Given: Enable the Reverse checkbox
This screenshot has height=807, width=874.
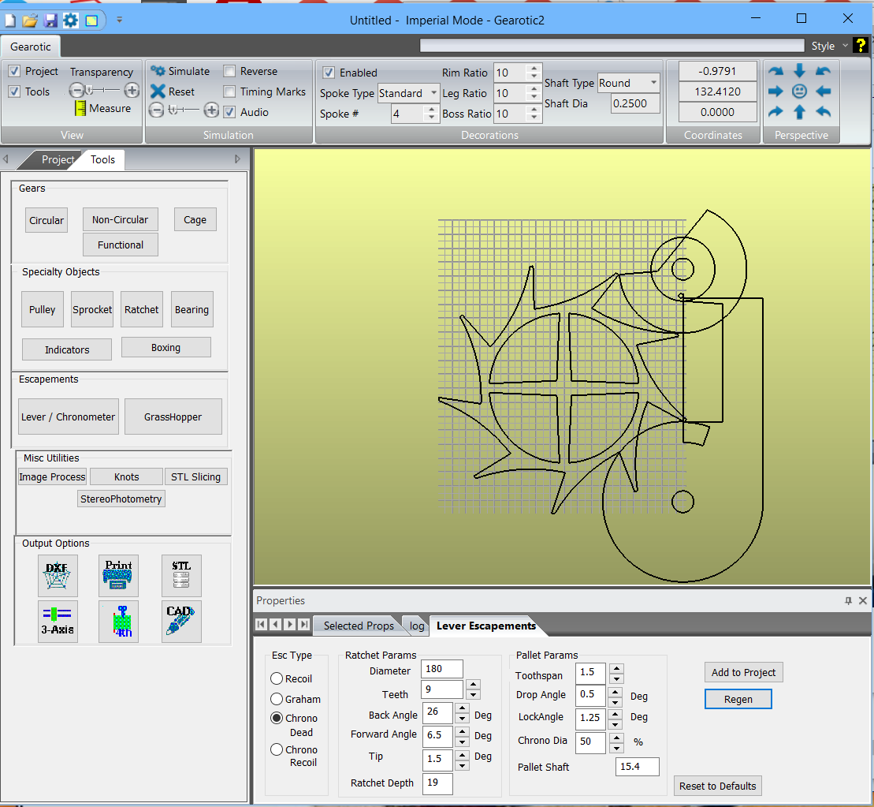Looking at the screenshot, I should (229, 71).
